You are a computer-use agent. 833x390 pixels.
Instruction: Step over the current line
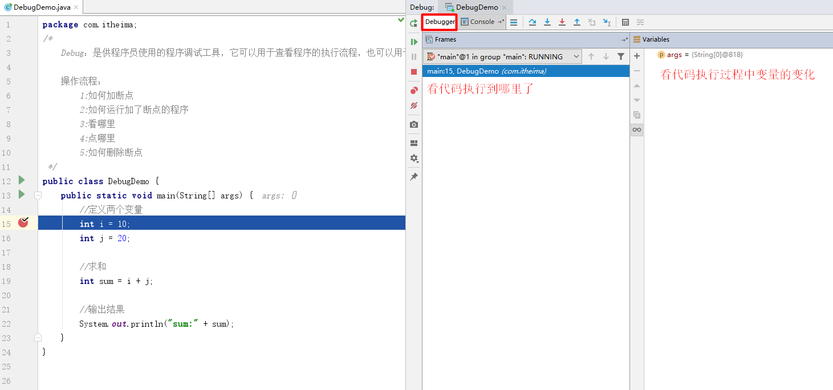pyautogui.click(x=533, y=22)
